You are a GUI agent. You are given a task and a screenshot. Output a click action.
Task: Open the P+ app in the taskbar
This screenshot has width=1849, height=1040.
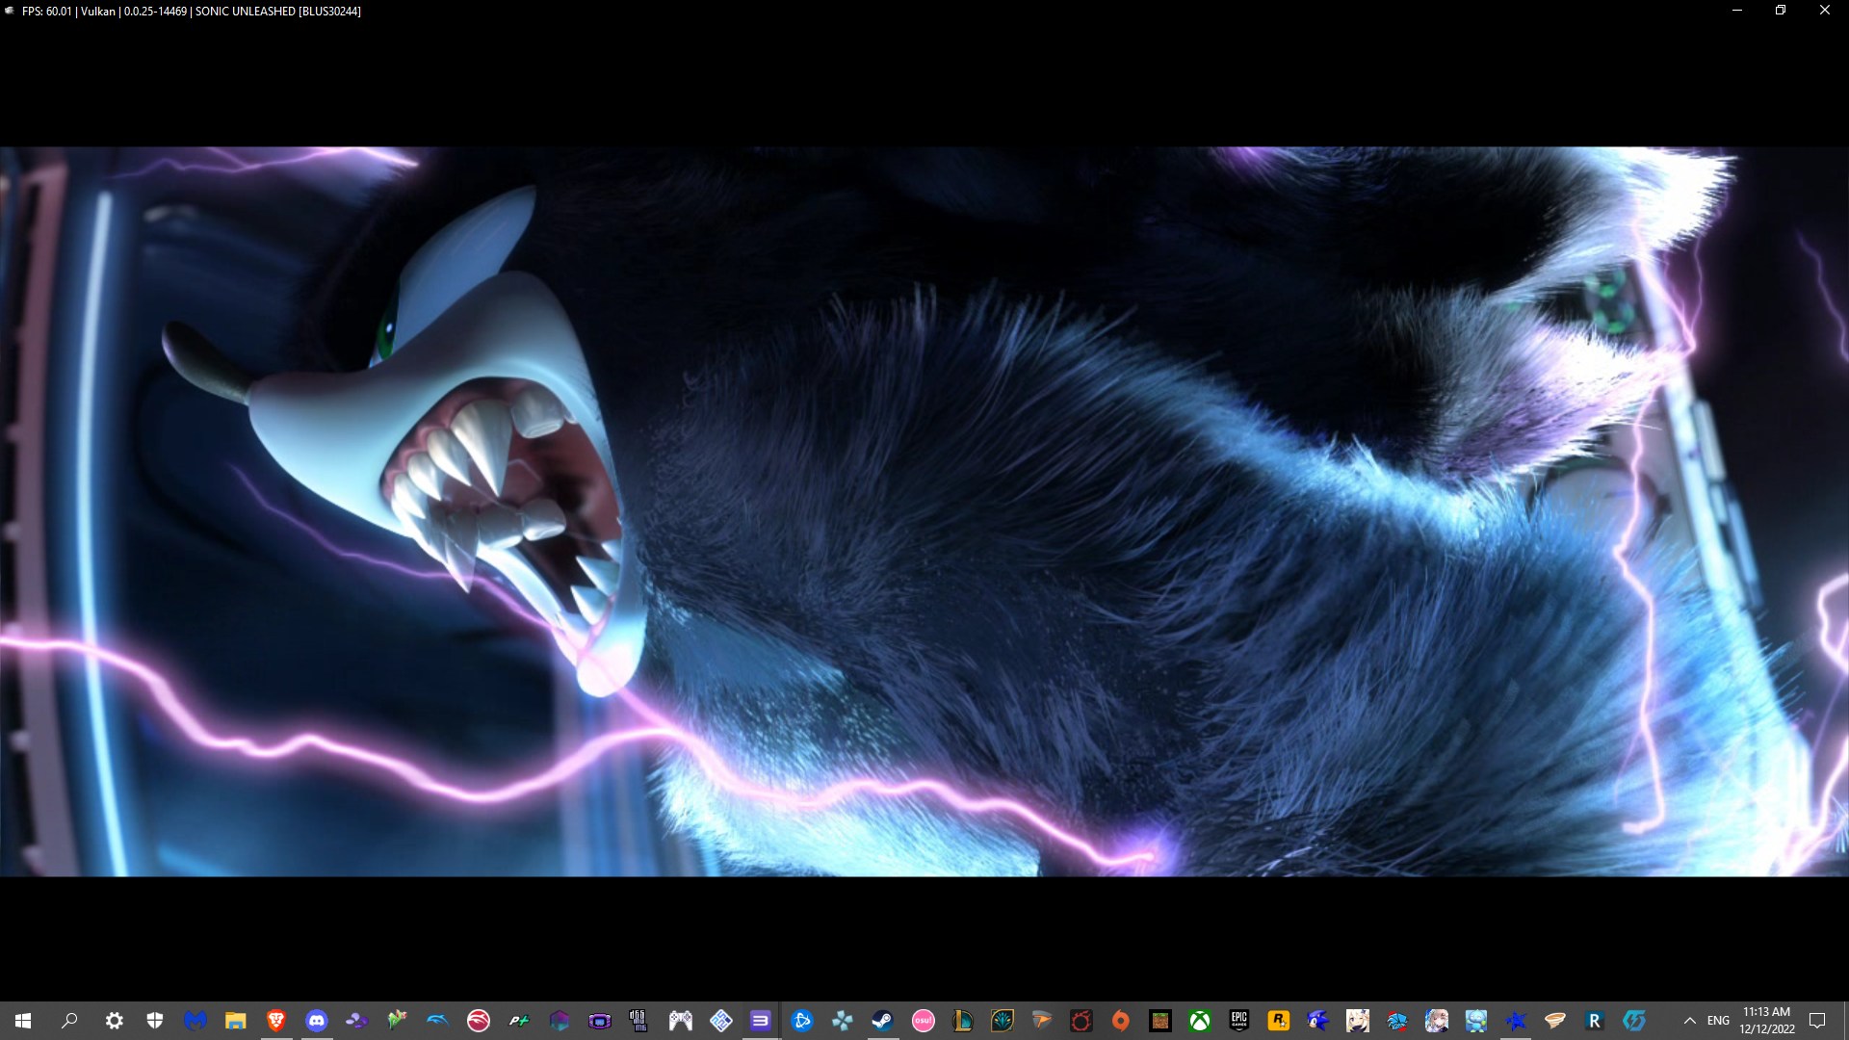point(519,1021)
